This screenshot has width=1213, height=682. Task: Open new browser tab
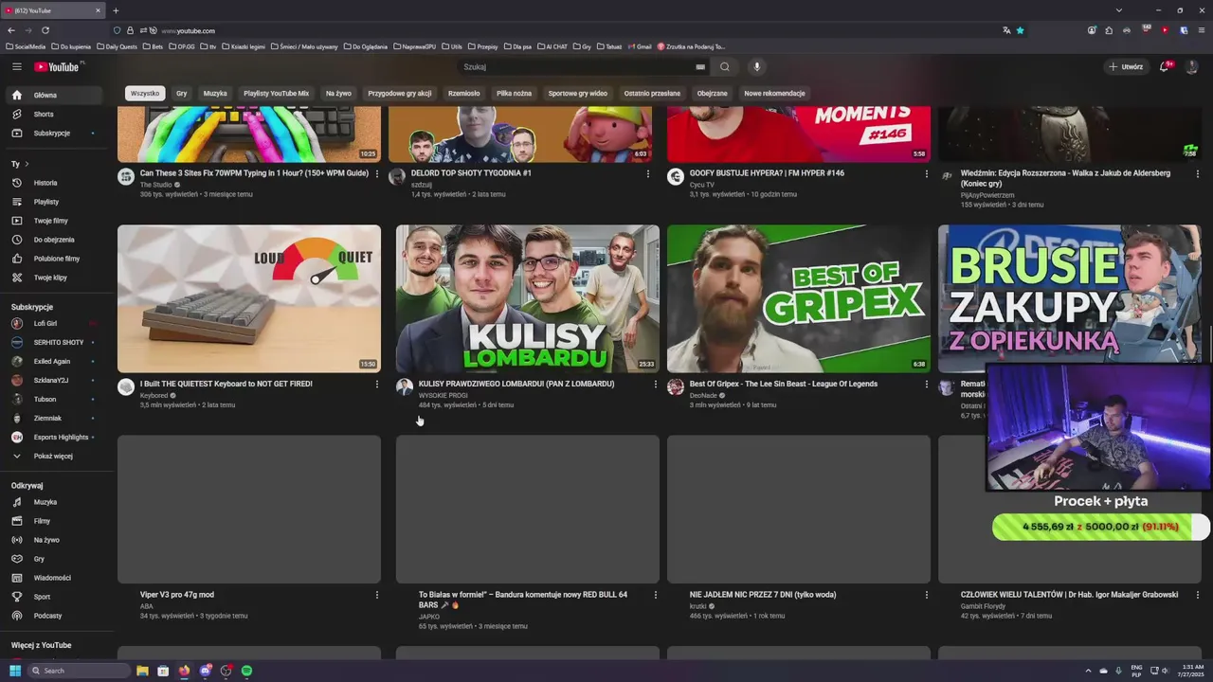[x=116, y=10]
